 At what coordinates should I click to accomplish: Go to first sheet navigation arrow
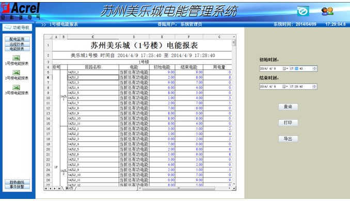coord(46,189)
